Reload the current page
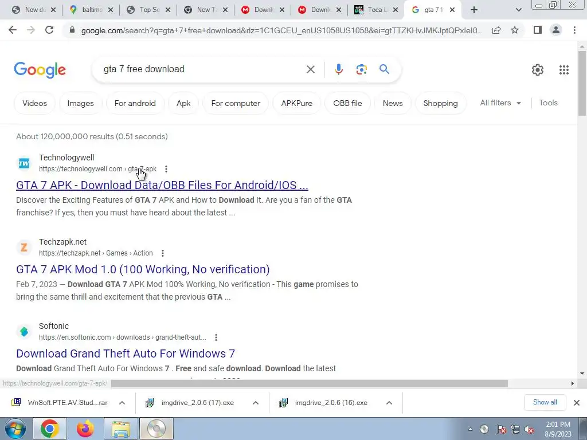This screenshot has height=440, width=587. point(49,30)
